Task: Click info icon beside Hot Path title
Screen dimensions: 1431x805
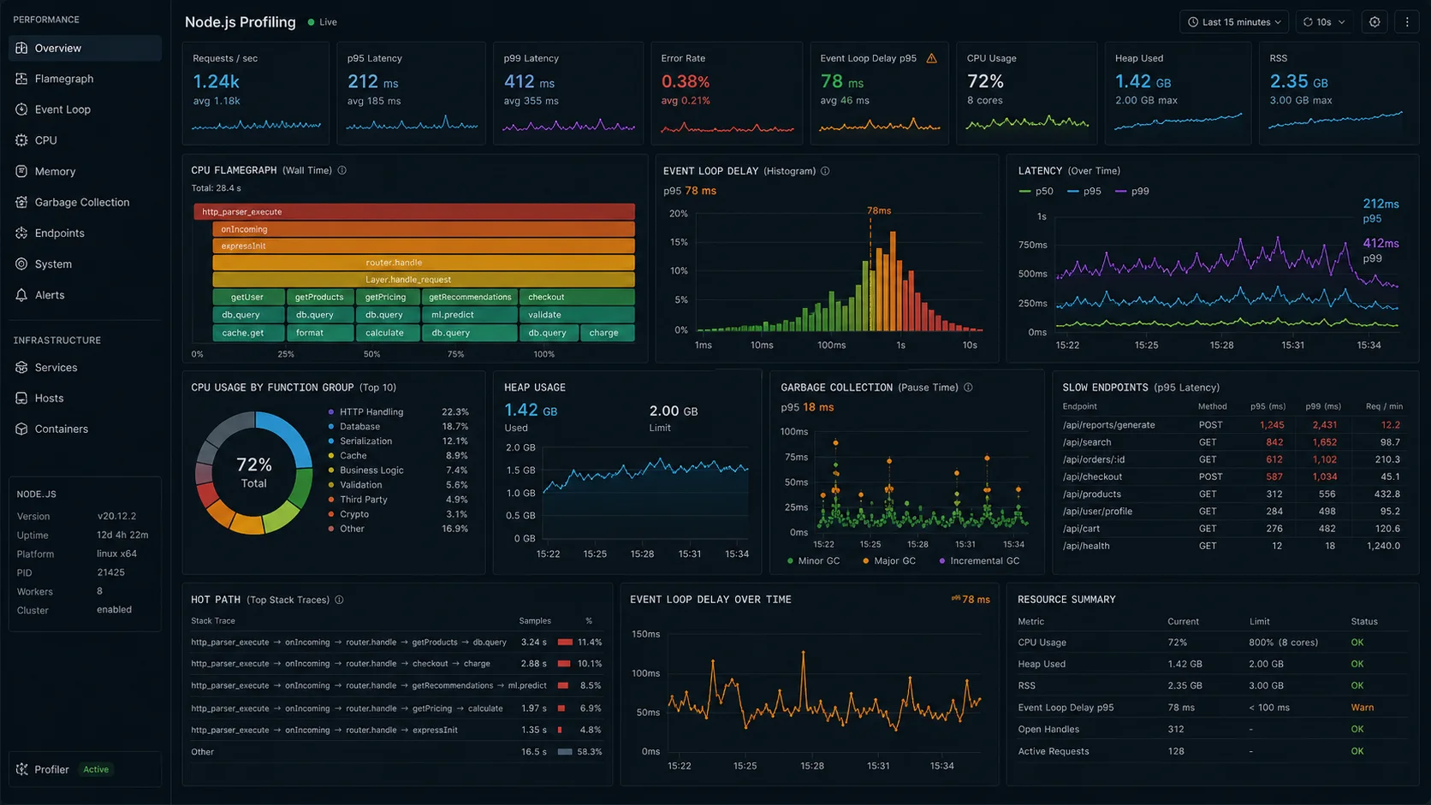Action: (x=339, y=600)
